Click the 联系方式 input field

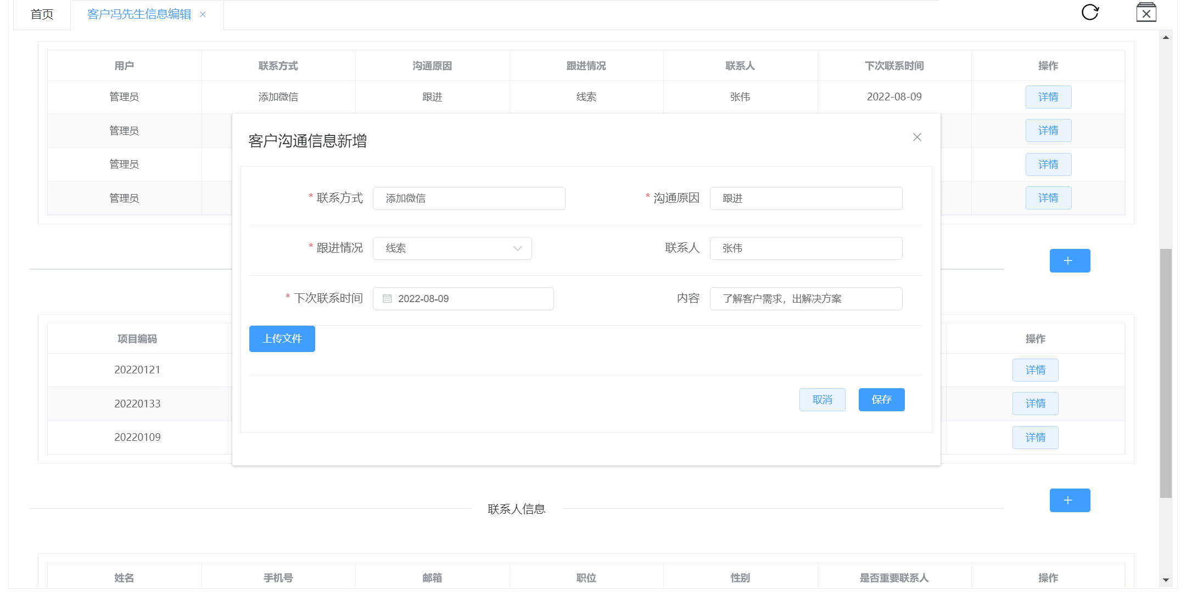[468, 198]
